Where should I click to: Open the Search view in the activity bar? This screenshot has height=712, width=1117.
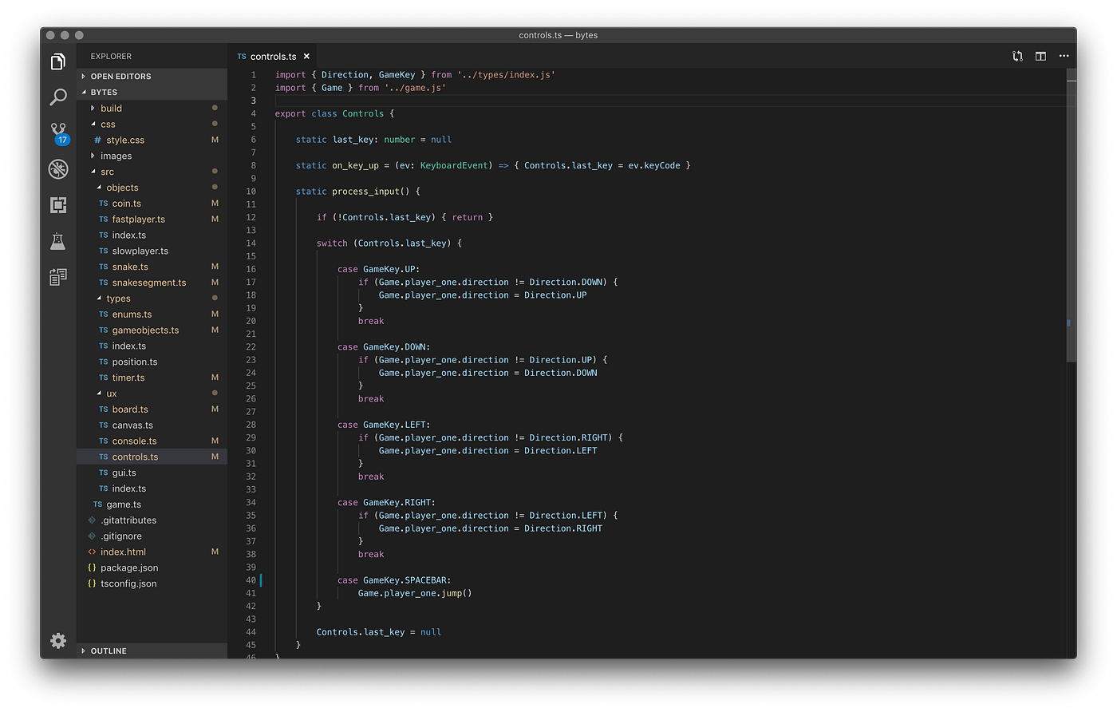coord(57,97)
